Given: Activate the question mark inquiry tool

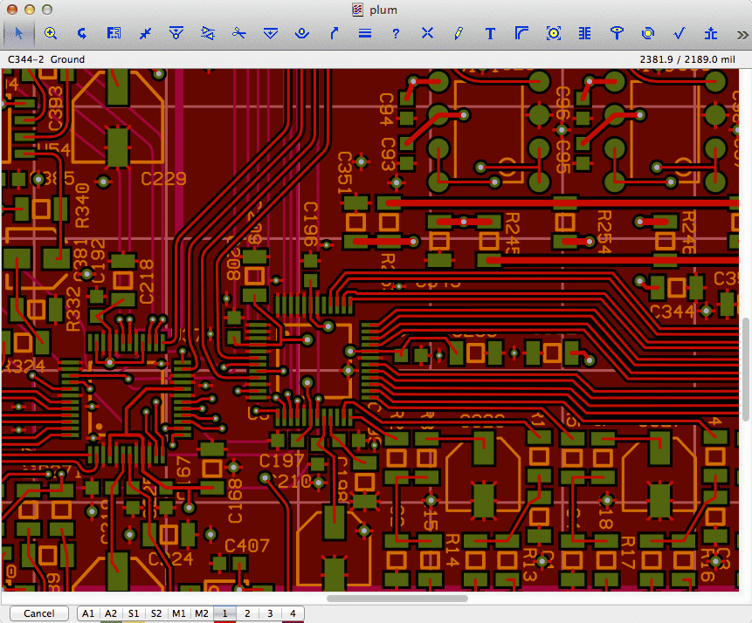Looking at the screenshot, I should coord(396,34).
